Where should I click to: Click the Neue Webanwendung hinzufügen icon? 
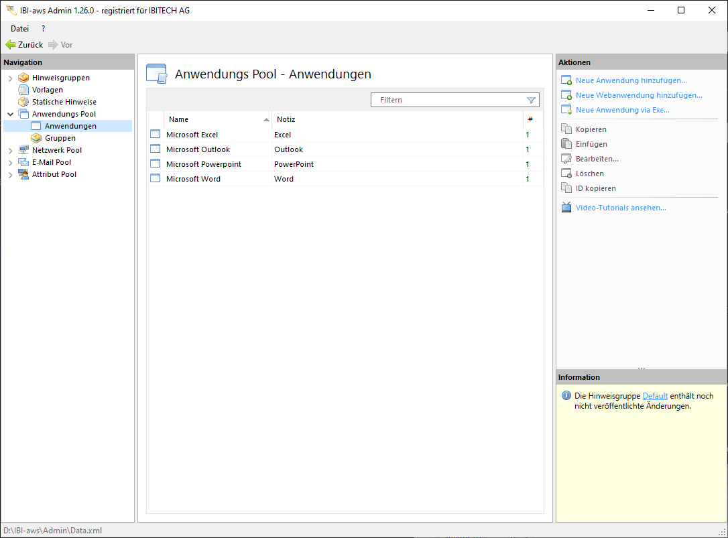[566, 95]
